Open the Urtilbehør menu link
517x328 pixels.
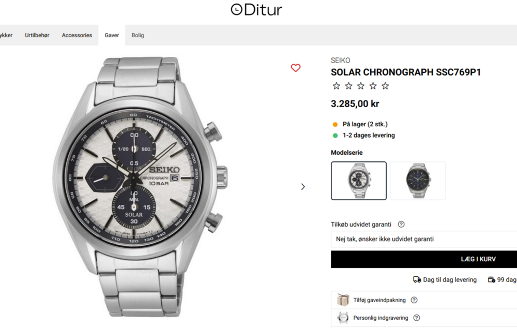pos(37,35)
